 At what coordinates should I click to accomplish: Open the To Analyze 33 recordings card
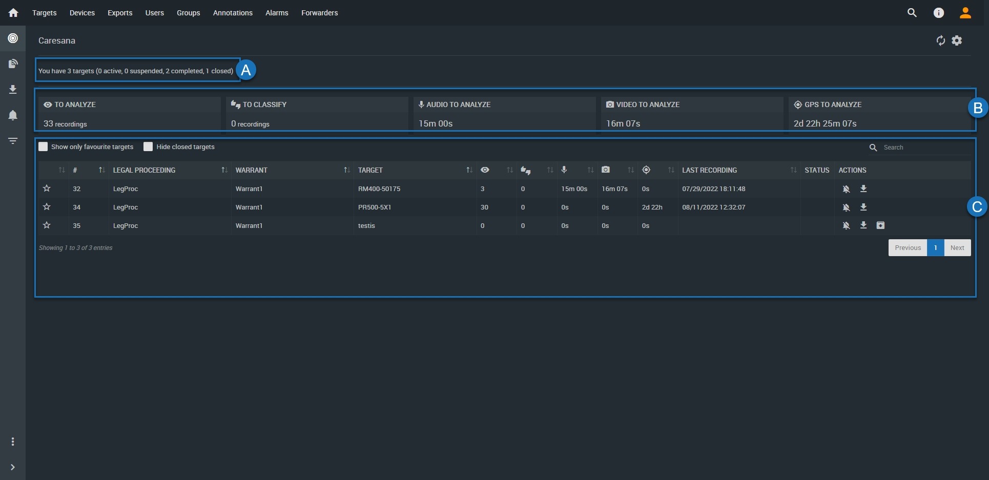point(130,114)
